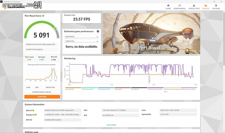
Task: Click the EXPORT XML button
Action: [x=50, y=87]
